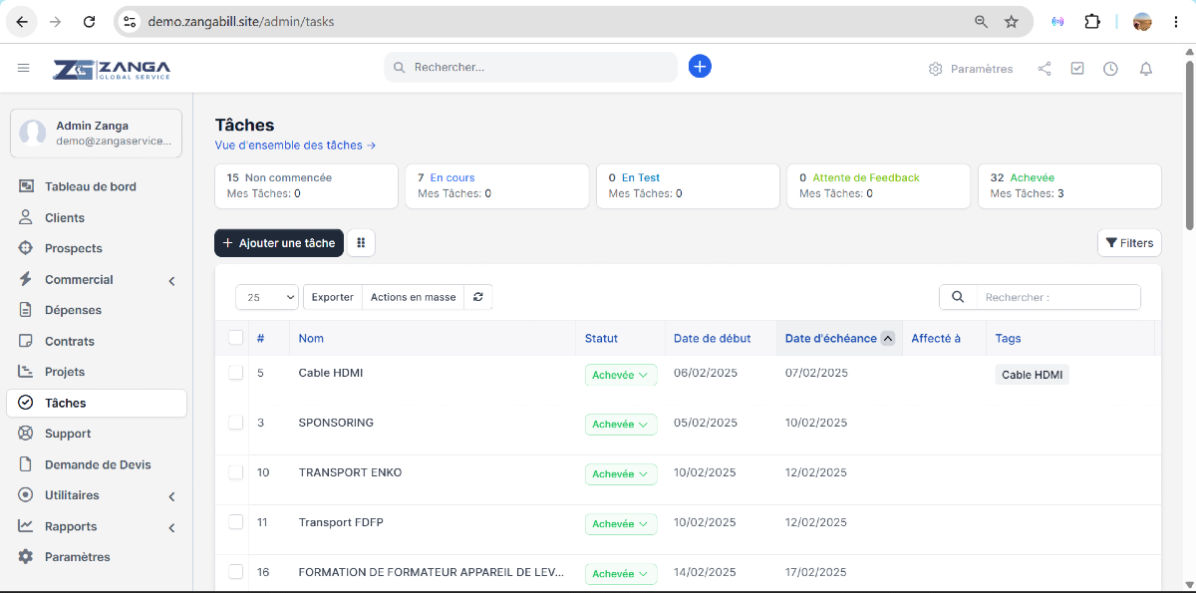The width and height of the screenshot is (1196, 593).
Task: Bookmark page with the star icon
Action: (1012, 21)
